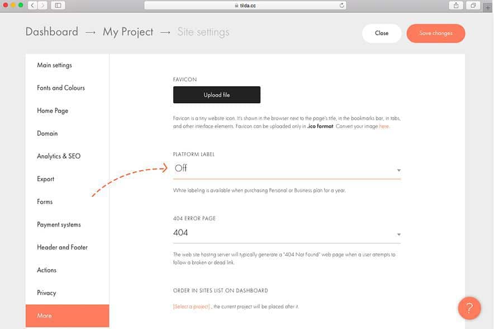Click the Safari share icon
494x329 pixels.
pos(456,5)
